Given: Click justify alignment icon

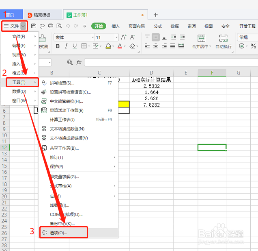Looking at the screenshot, I should point(172,46).
